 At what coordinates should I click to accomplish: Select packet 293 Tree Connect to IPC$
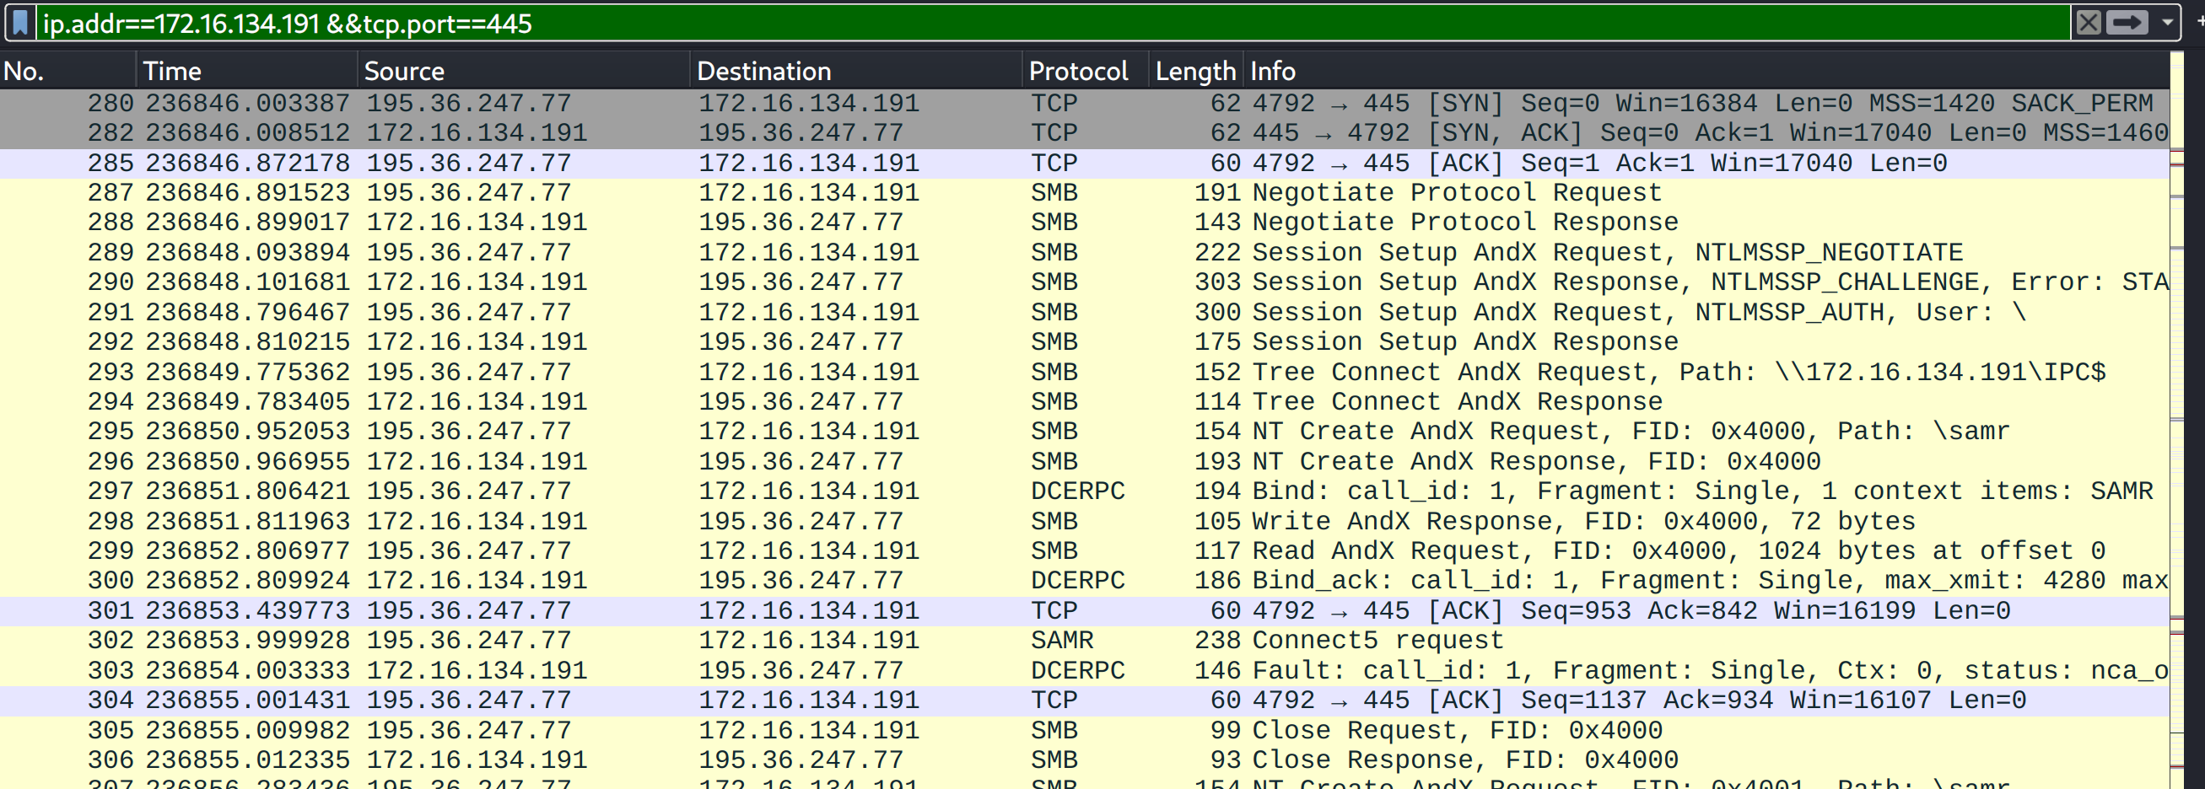[x=1085, y=373]
